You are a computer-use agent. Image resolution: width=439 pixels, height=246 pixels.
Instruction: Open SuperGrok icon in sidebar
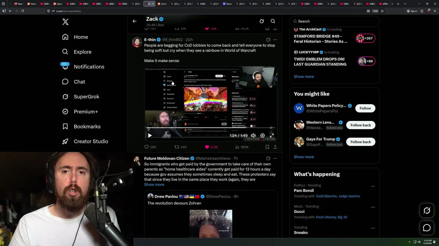tap(65, 96)
